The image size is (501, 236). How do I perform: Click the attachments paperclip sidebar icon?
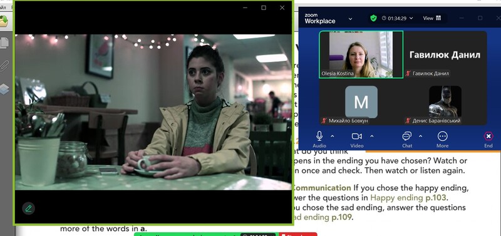tap(4, 66)
